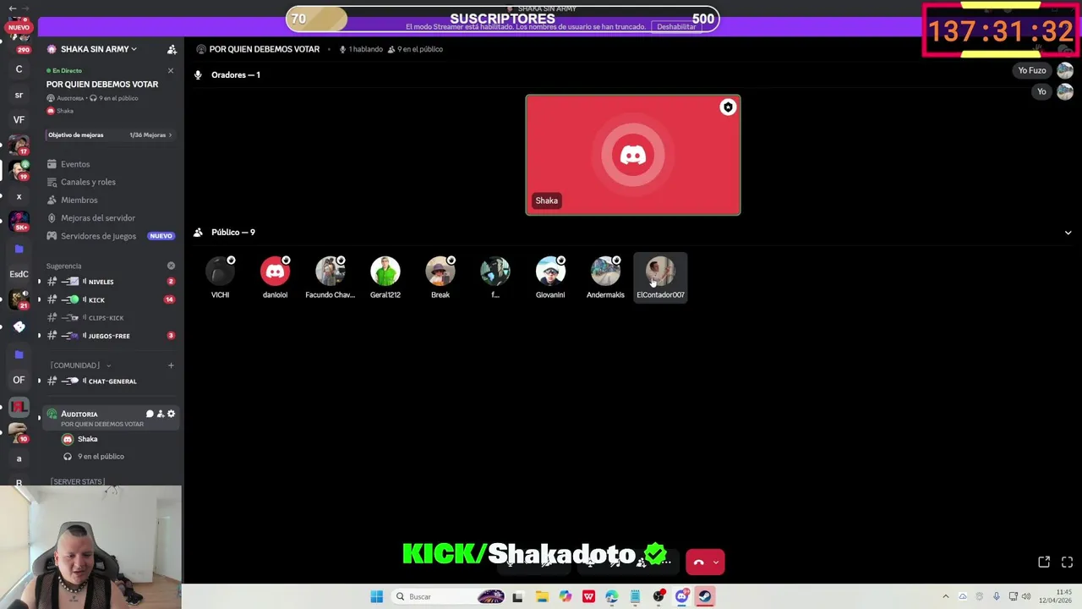Open Discord from the taskbar
This screenshot has height=609, width=1082.
[682, 596]
